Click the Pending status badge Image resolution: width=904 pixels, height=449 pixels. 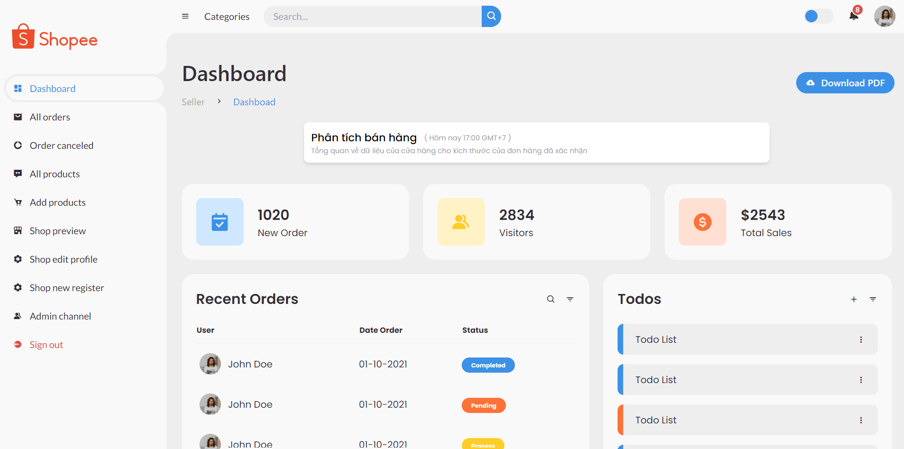484,405
